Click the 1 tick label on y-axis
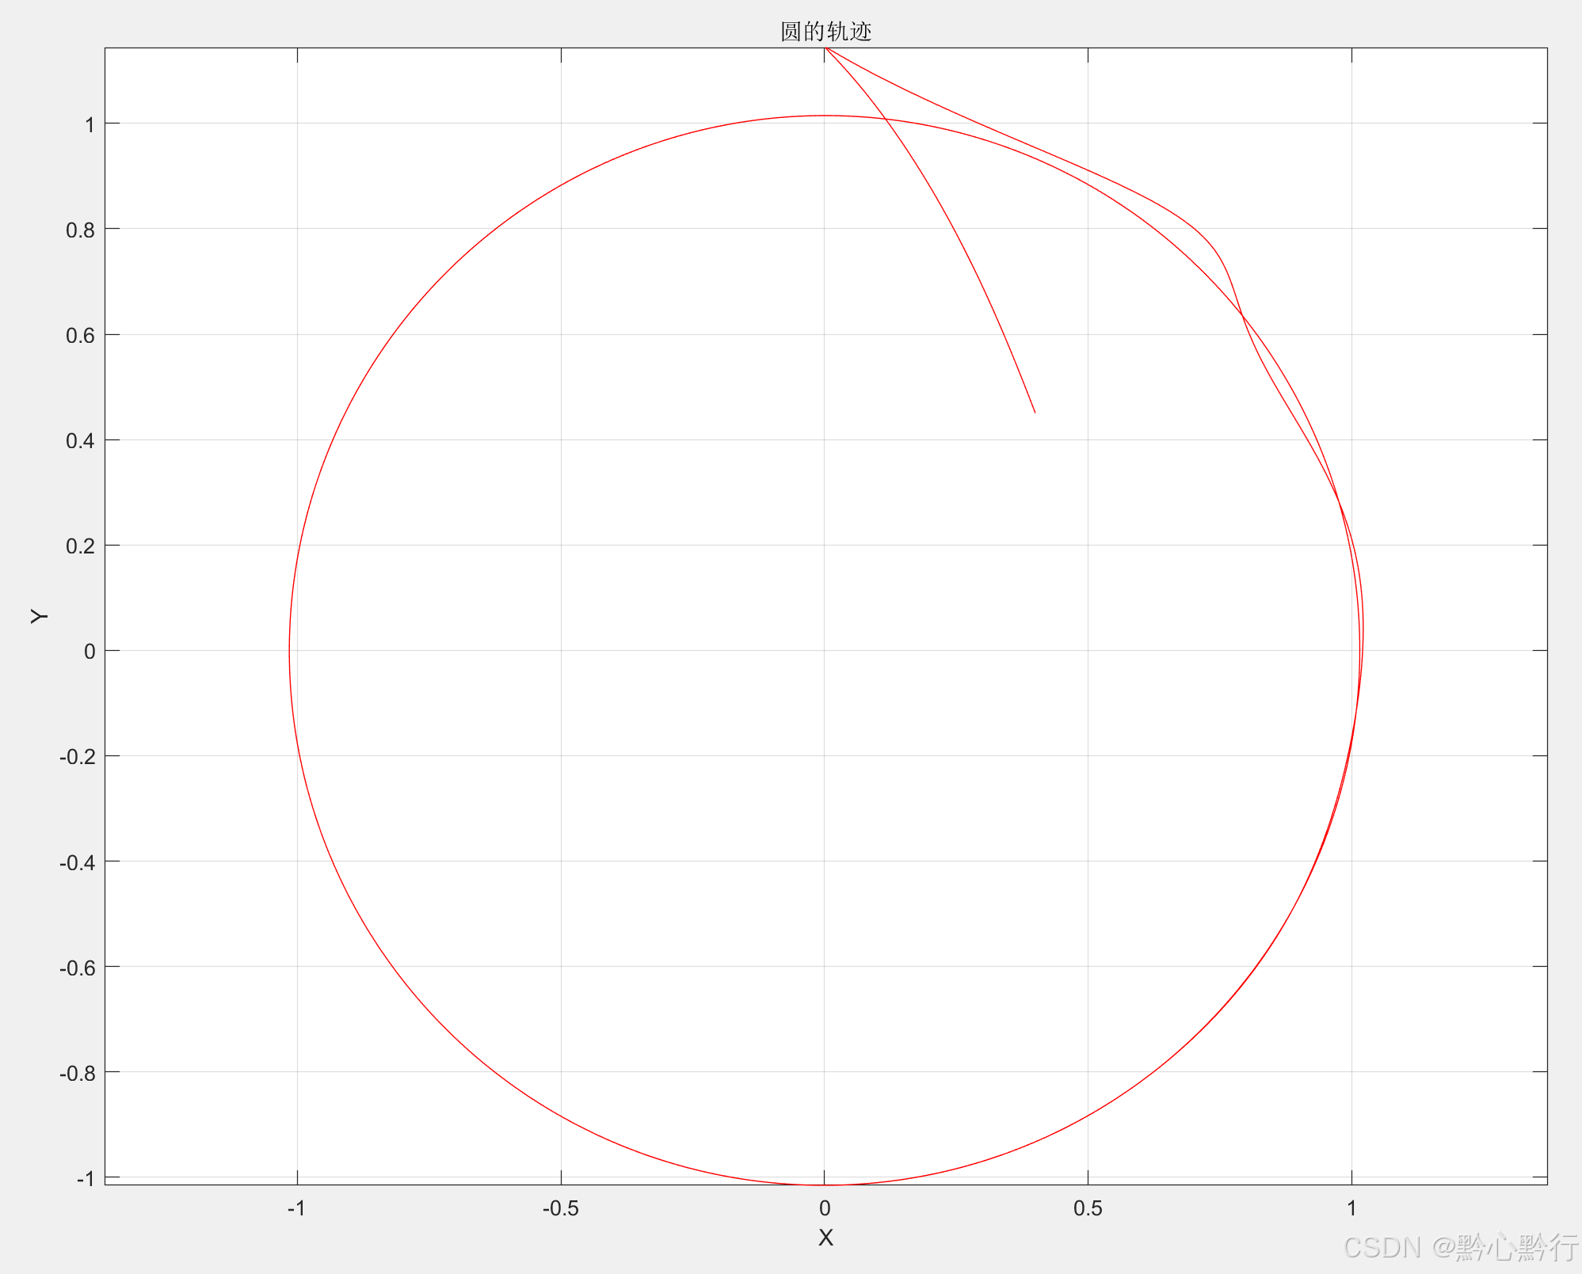Image resolution: width=1582 pixels, height=1274 pixels. point(90,124)
